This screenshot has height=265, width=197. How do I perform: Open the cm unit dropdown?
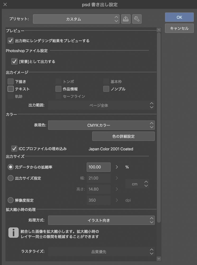tap(137, 184)
